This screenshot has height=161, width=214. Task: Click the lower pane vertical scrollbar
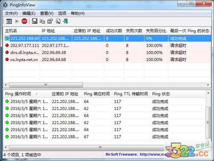pos(208,124)
